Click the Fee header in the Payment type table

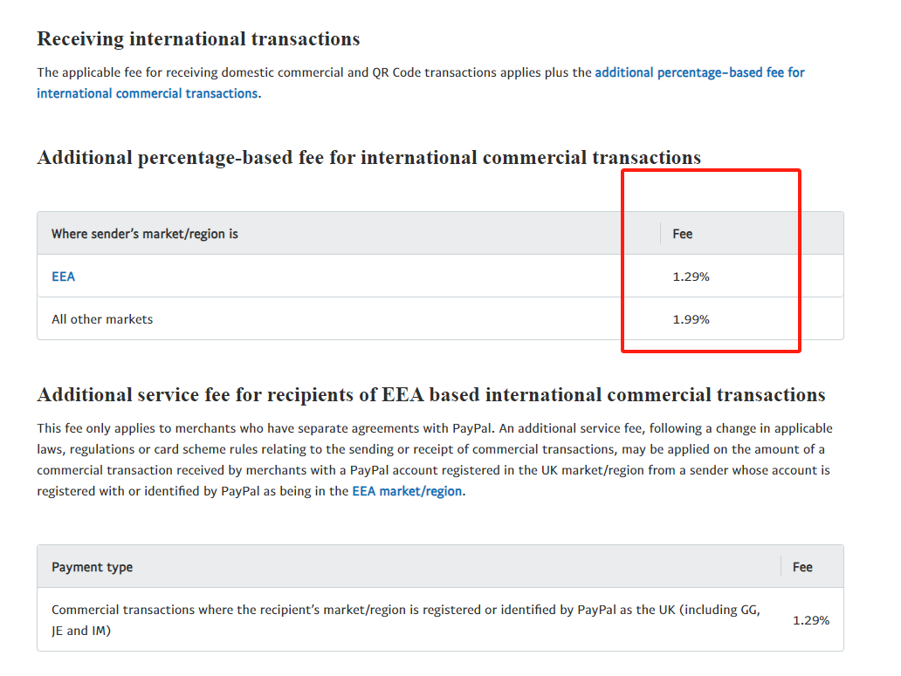802,567
